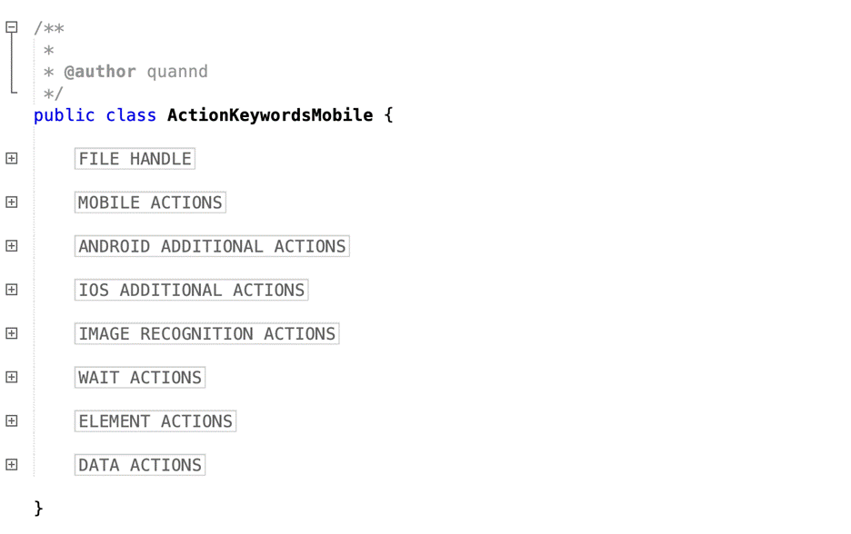This screenshot has width=851, height=534.
Task: Click the DATA ACTIONS folded region label
Action: point(139,465)
